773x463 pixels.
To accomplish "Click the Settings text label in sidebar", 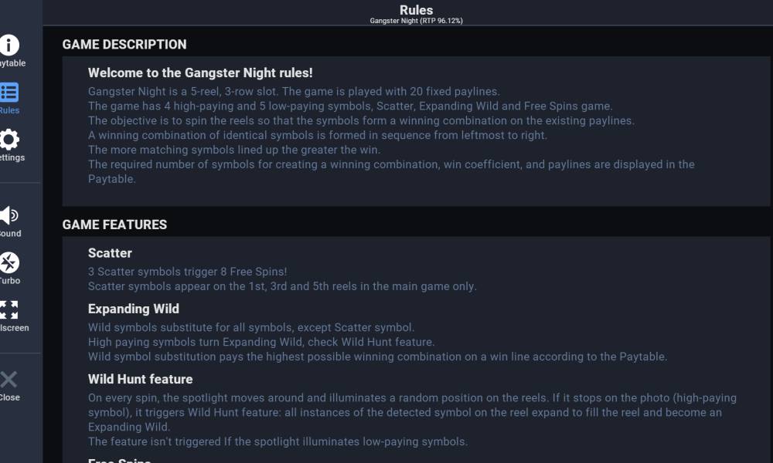I will 12,157.
